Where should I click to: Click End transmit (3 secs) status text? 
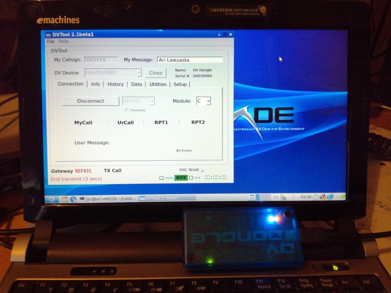(x=76, y=179)
